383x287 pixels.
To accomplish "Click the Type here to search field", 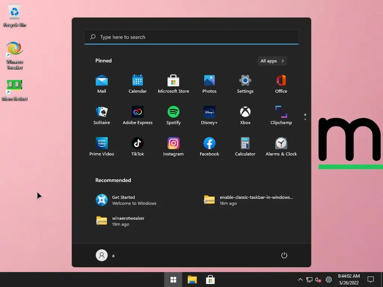I will 191,37.
